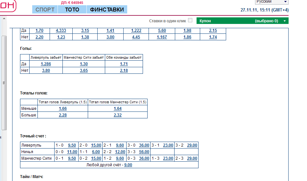Bet 1.286 on Ливерпуль забьет Да
Screen dimensions: 307x181
pos(46,64)
